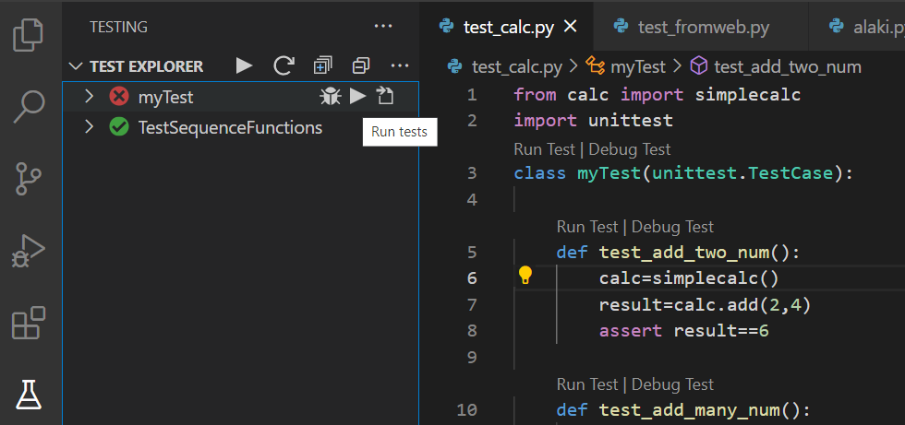Close the test_calc.py tab
905x425 pixels.
pyautogui.click(x=570, y=26)
